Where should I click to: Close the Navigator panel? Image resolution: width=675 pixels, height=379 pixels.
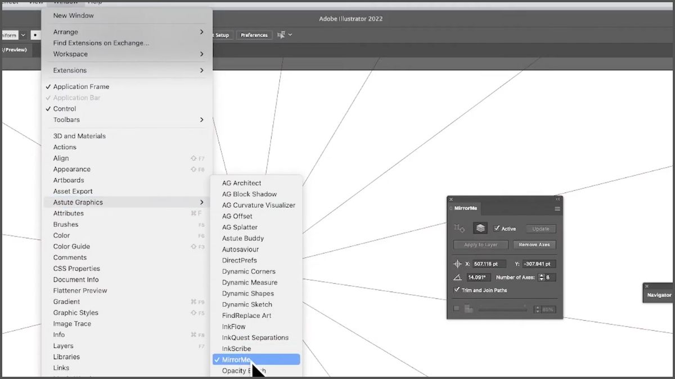pos(647,286)
